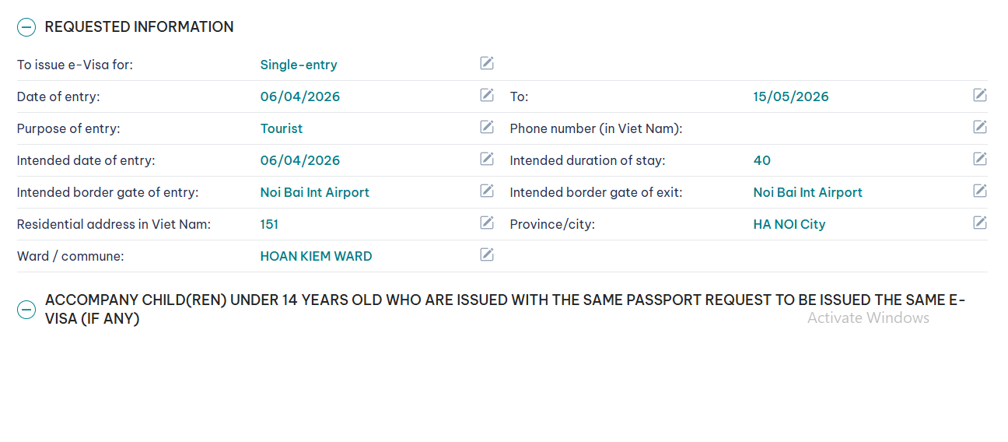The height and width of the screenshot is (442, 1008).
Task: Click the 15/05/2026 end date value
Action: click(790, 96)
